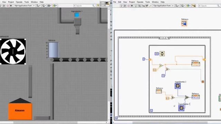This screenshot has height=124, width=221.
Task: Select the Refresco terminal above the loop
Action: point(184,23)
